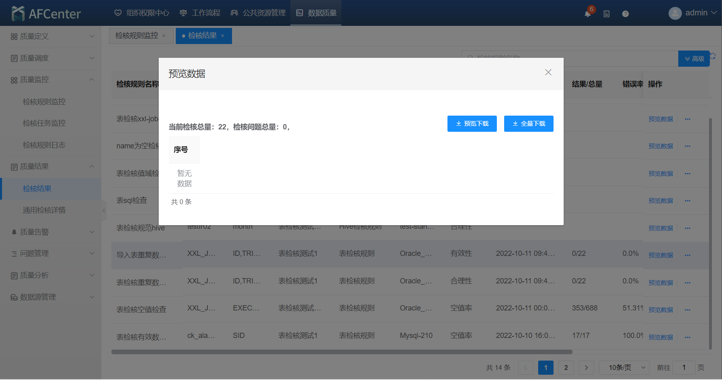The height and width of the screenshot is (380, 722).
Task: Expand the 质量告警 sidebar section
Action: [x=52, y=232]
